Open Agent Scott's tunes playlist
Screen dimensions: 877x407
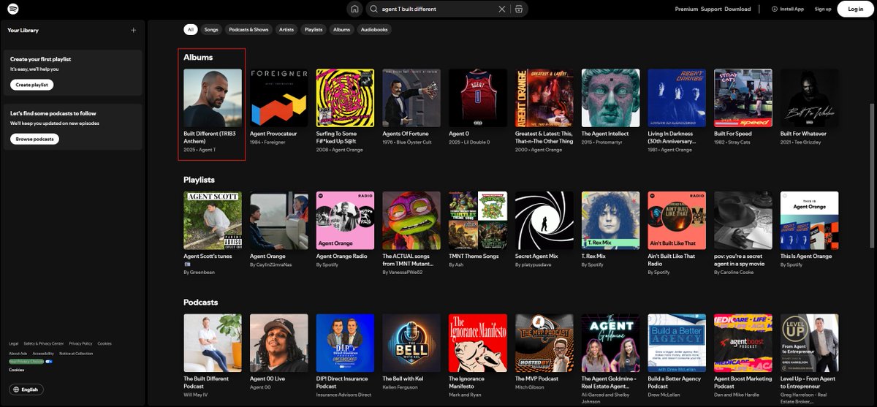click(x=213, y=221)
